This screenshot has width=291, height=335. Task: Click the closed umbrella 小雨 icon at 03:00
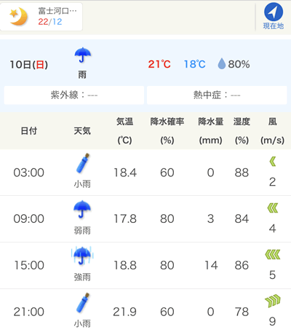(82, 163)
